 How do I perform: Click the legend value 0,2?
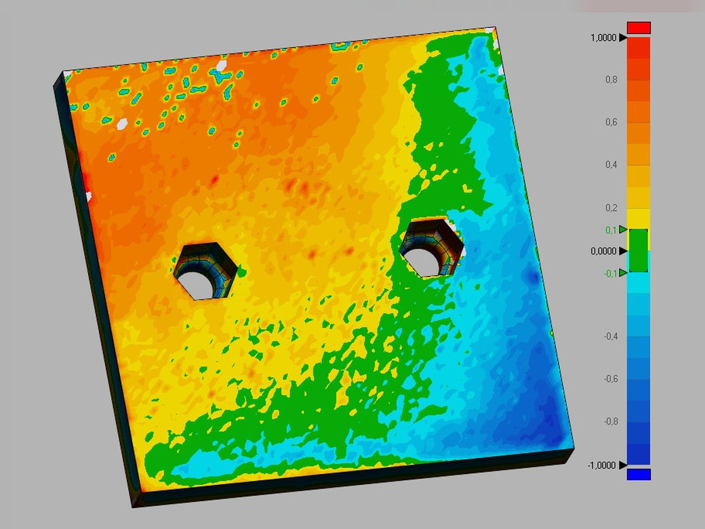tap(611, 208)
